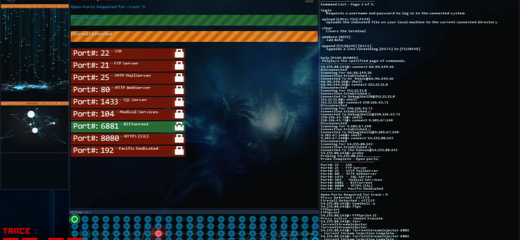Click 'upload [LOCAL FILE PATH]' in terminal help

point(346,19)
